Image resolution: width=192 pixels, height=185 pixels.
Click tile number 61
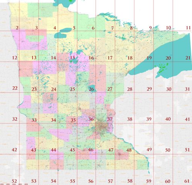[187, 181]
